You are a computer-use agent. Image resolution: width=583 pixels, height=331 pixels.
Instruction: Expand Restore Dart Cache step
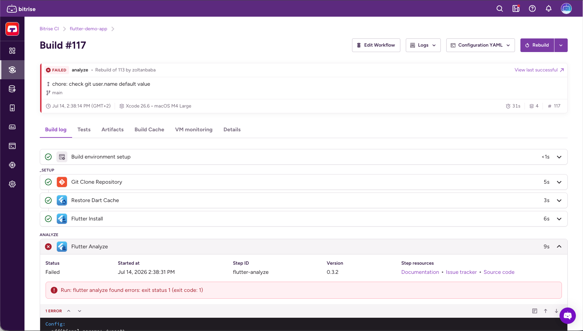coord(559,200)
